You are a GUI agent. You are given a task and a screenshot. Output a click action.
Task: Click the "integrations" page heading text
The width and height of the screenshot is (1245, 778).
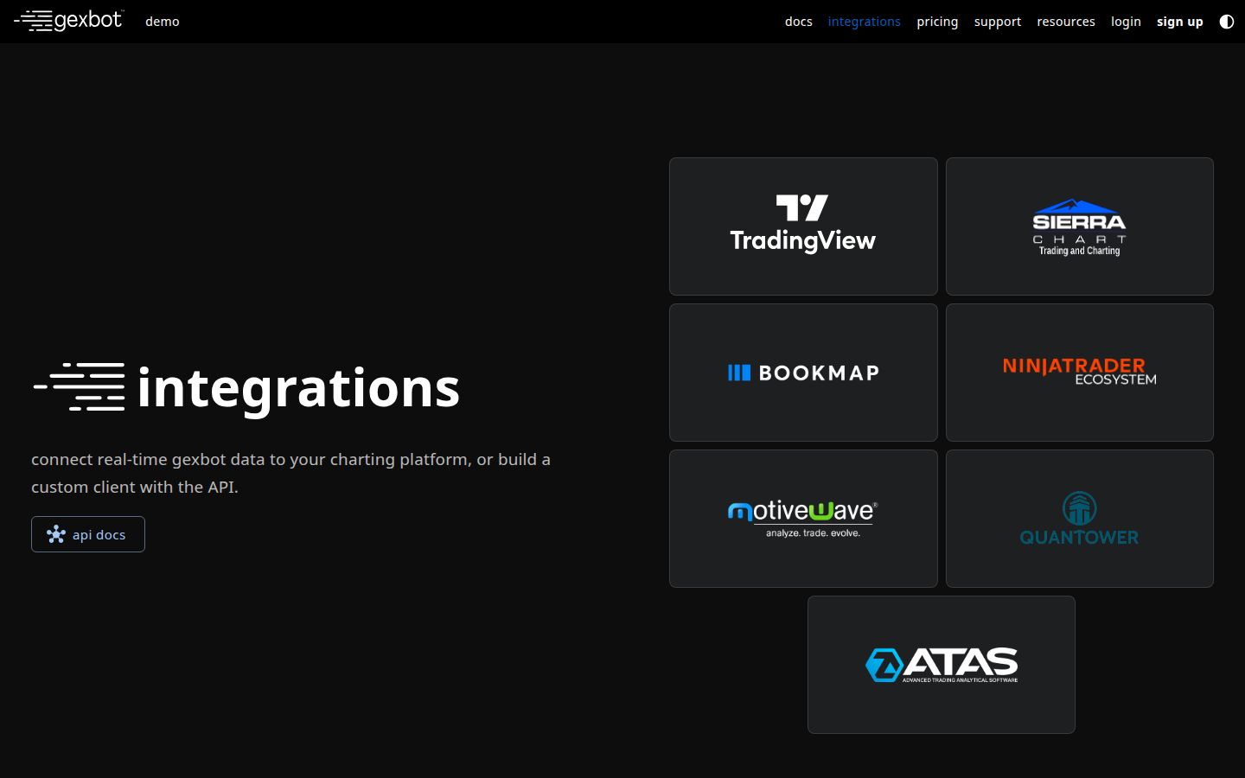click(x=298, y=388)
